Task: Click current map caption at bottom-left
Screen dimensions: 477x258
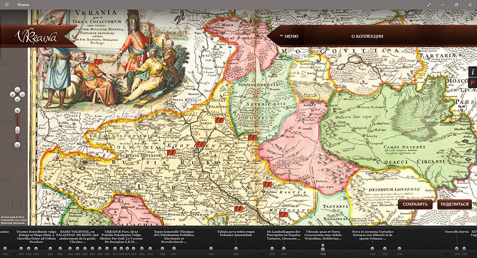Action: (14, 220)
